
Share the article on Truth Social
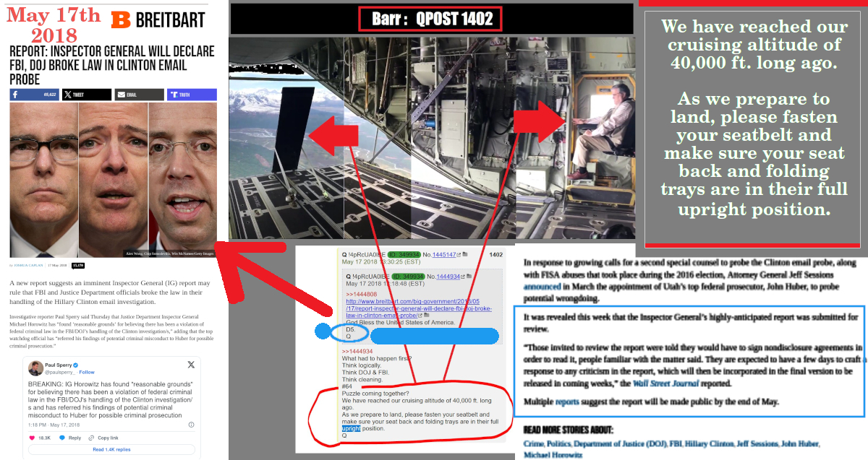pyautogui.click(x=192, y=95)
